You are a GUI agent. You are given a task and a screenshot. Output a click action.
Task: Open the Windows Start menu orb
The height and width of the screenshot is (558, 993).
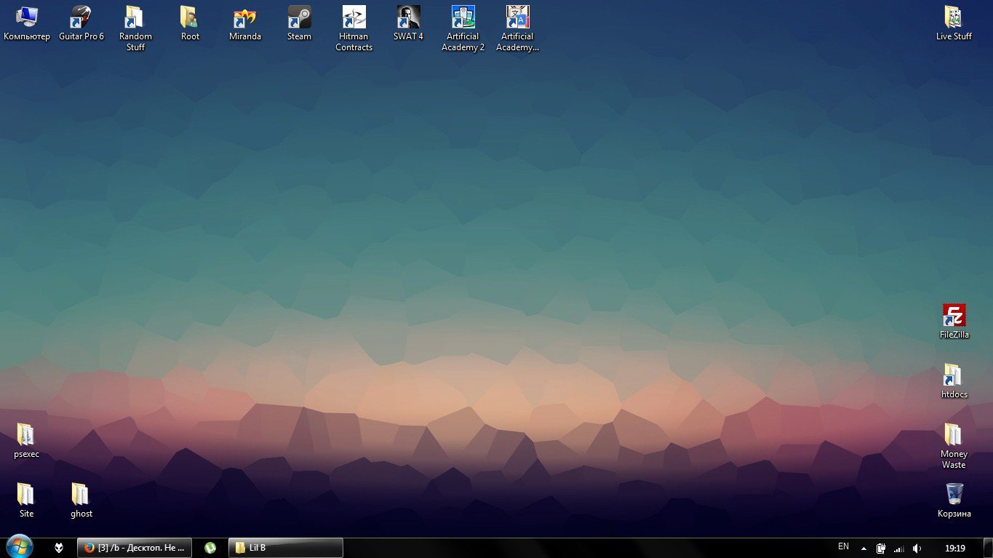coord(19,546)
